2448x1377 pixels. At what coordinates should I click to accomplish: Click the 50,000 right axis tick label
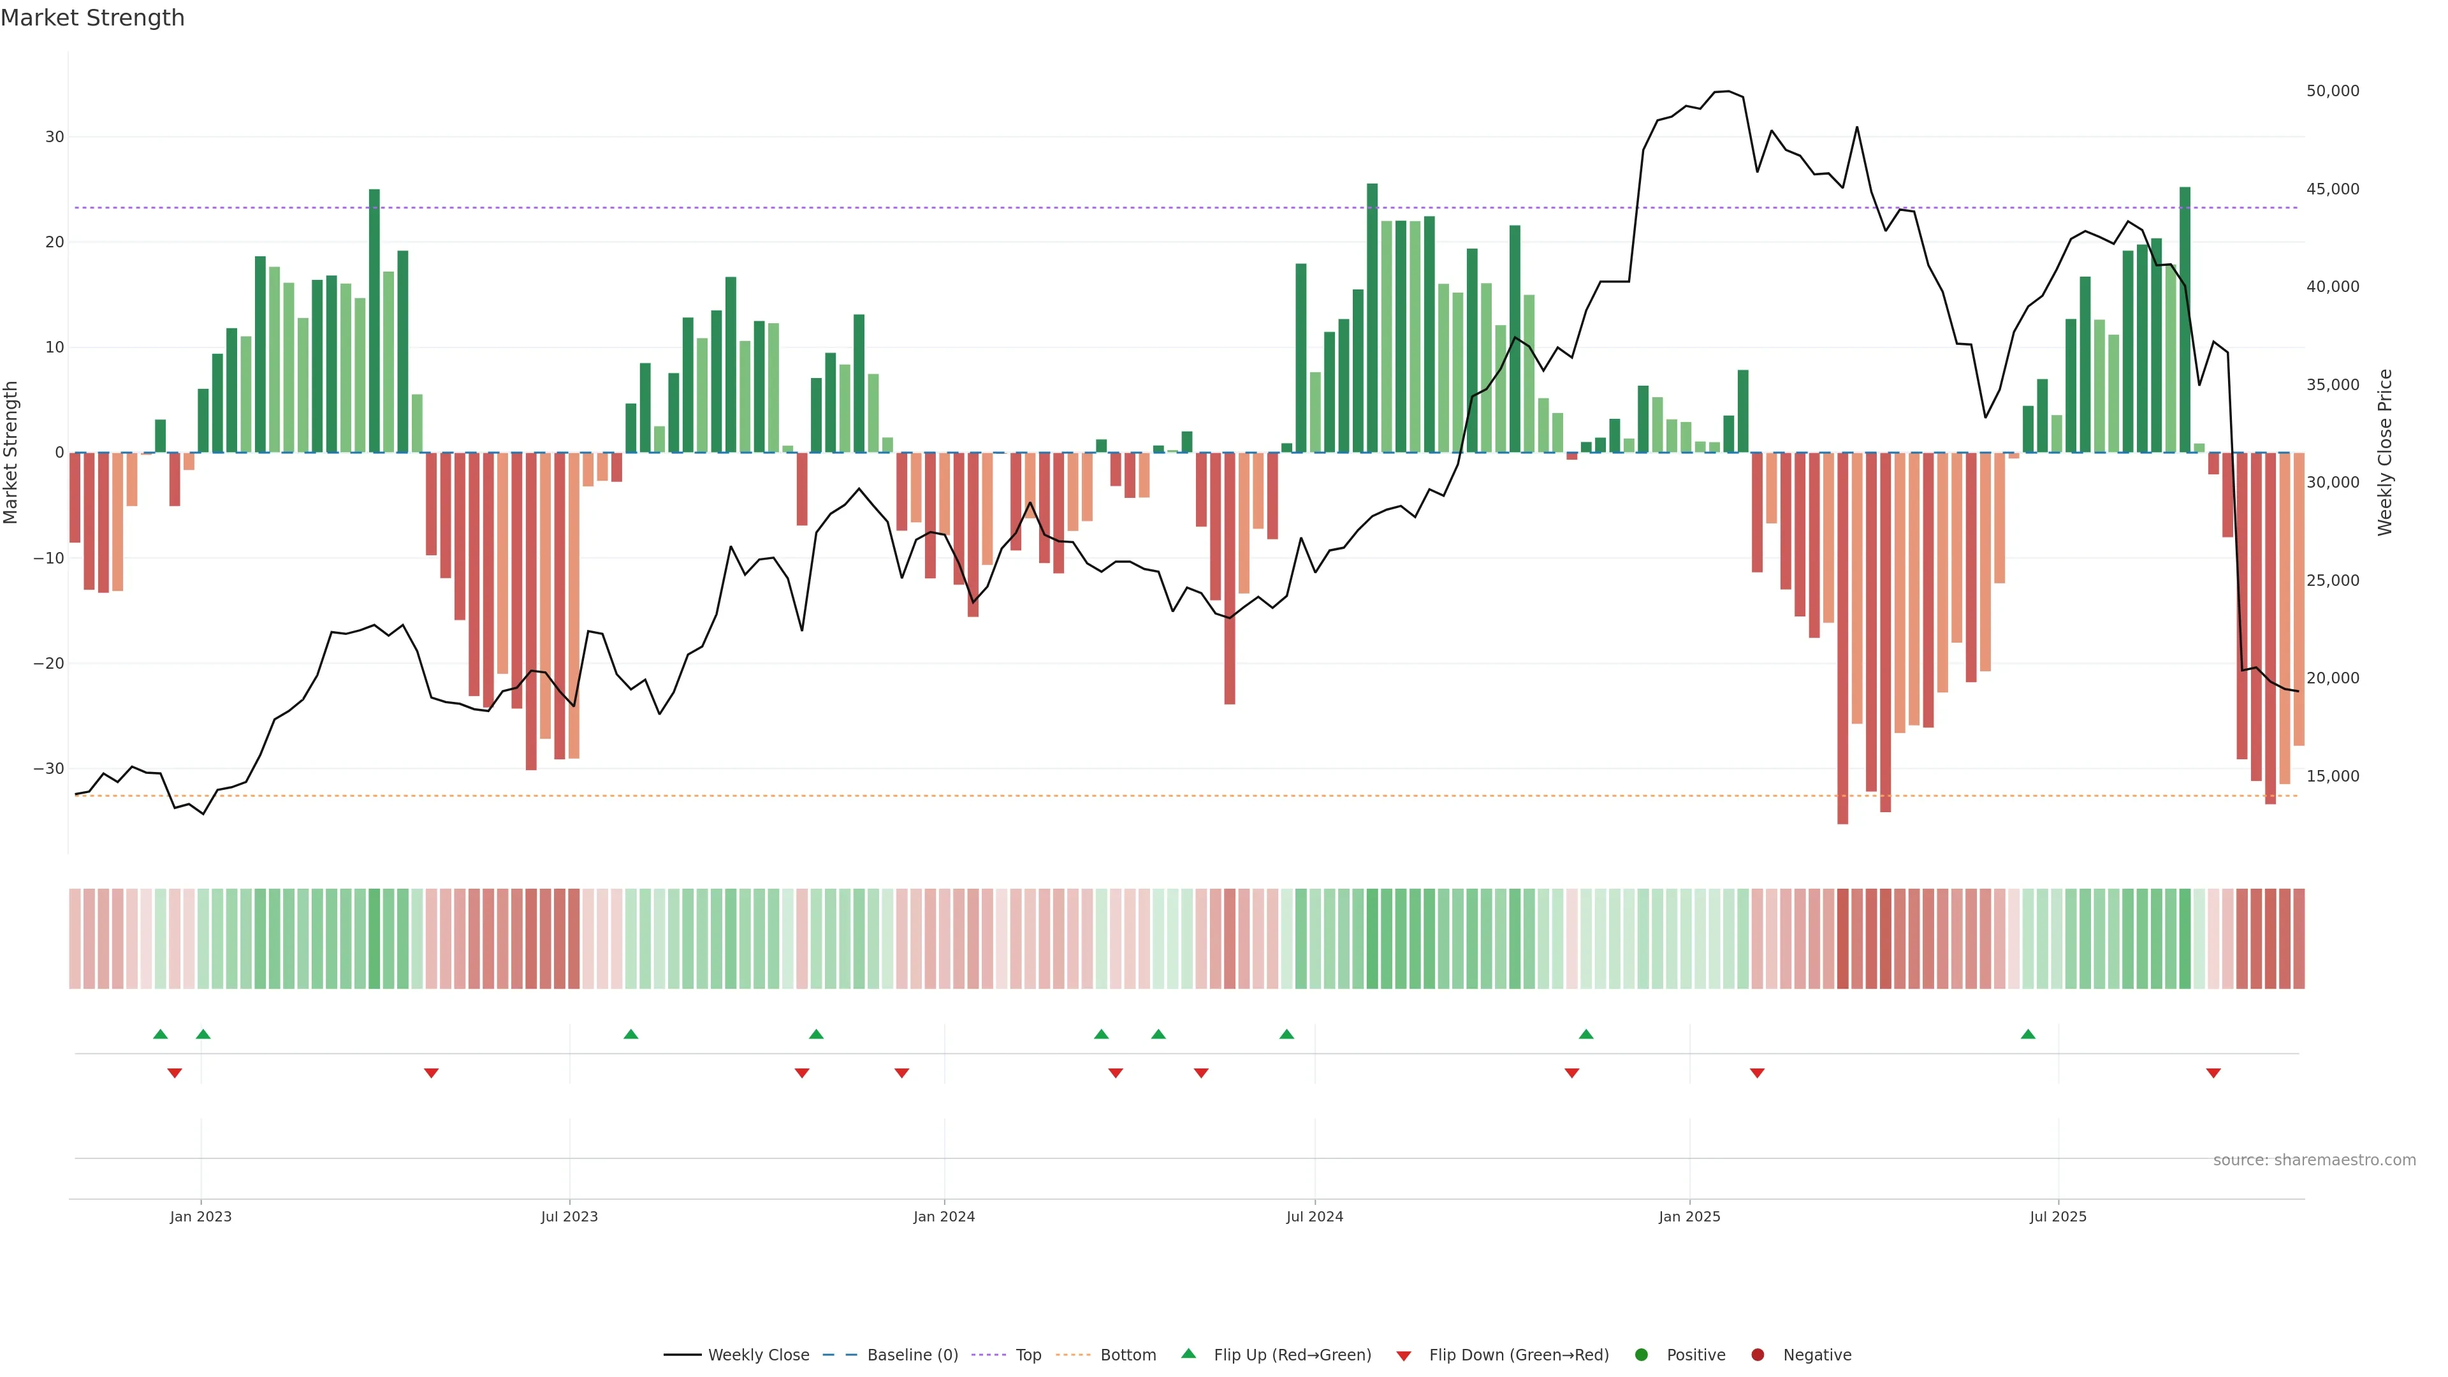2332,91
